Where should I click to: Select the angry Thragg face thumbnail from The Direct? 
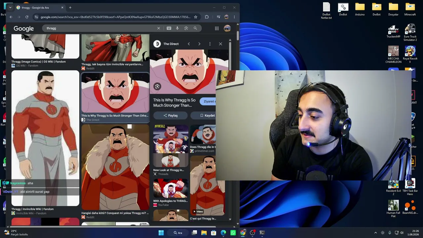pyautogui.click(x=115, y=93)
